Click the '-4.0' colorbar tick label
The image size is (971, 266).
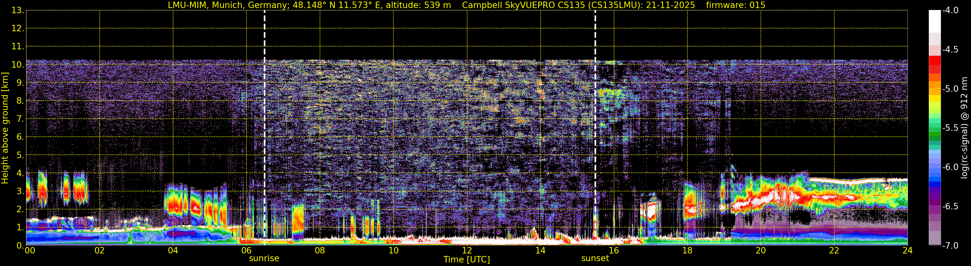point(950,11)
